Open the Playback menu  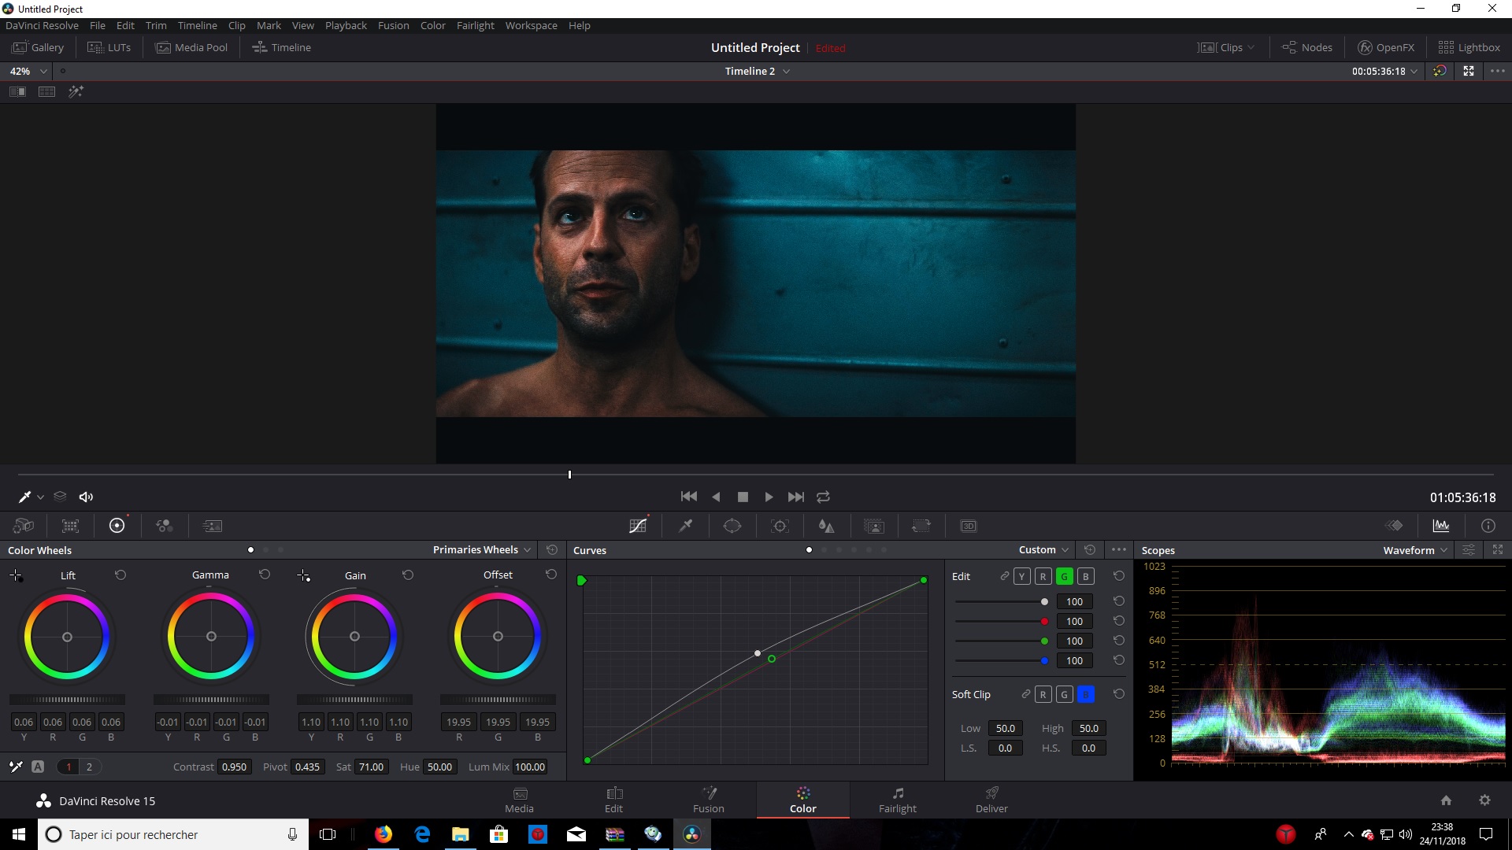point(346,25)
